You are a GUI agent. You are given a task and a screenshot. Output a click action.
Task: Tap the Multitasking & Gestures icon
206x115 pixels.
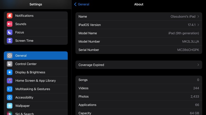tap(10, 89)
